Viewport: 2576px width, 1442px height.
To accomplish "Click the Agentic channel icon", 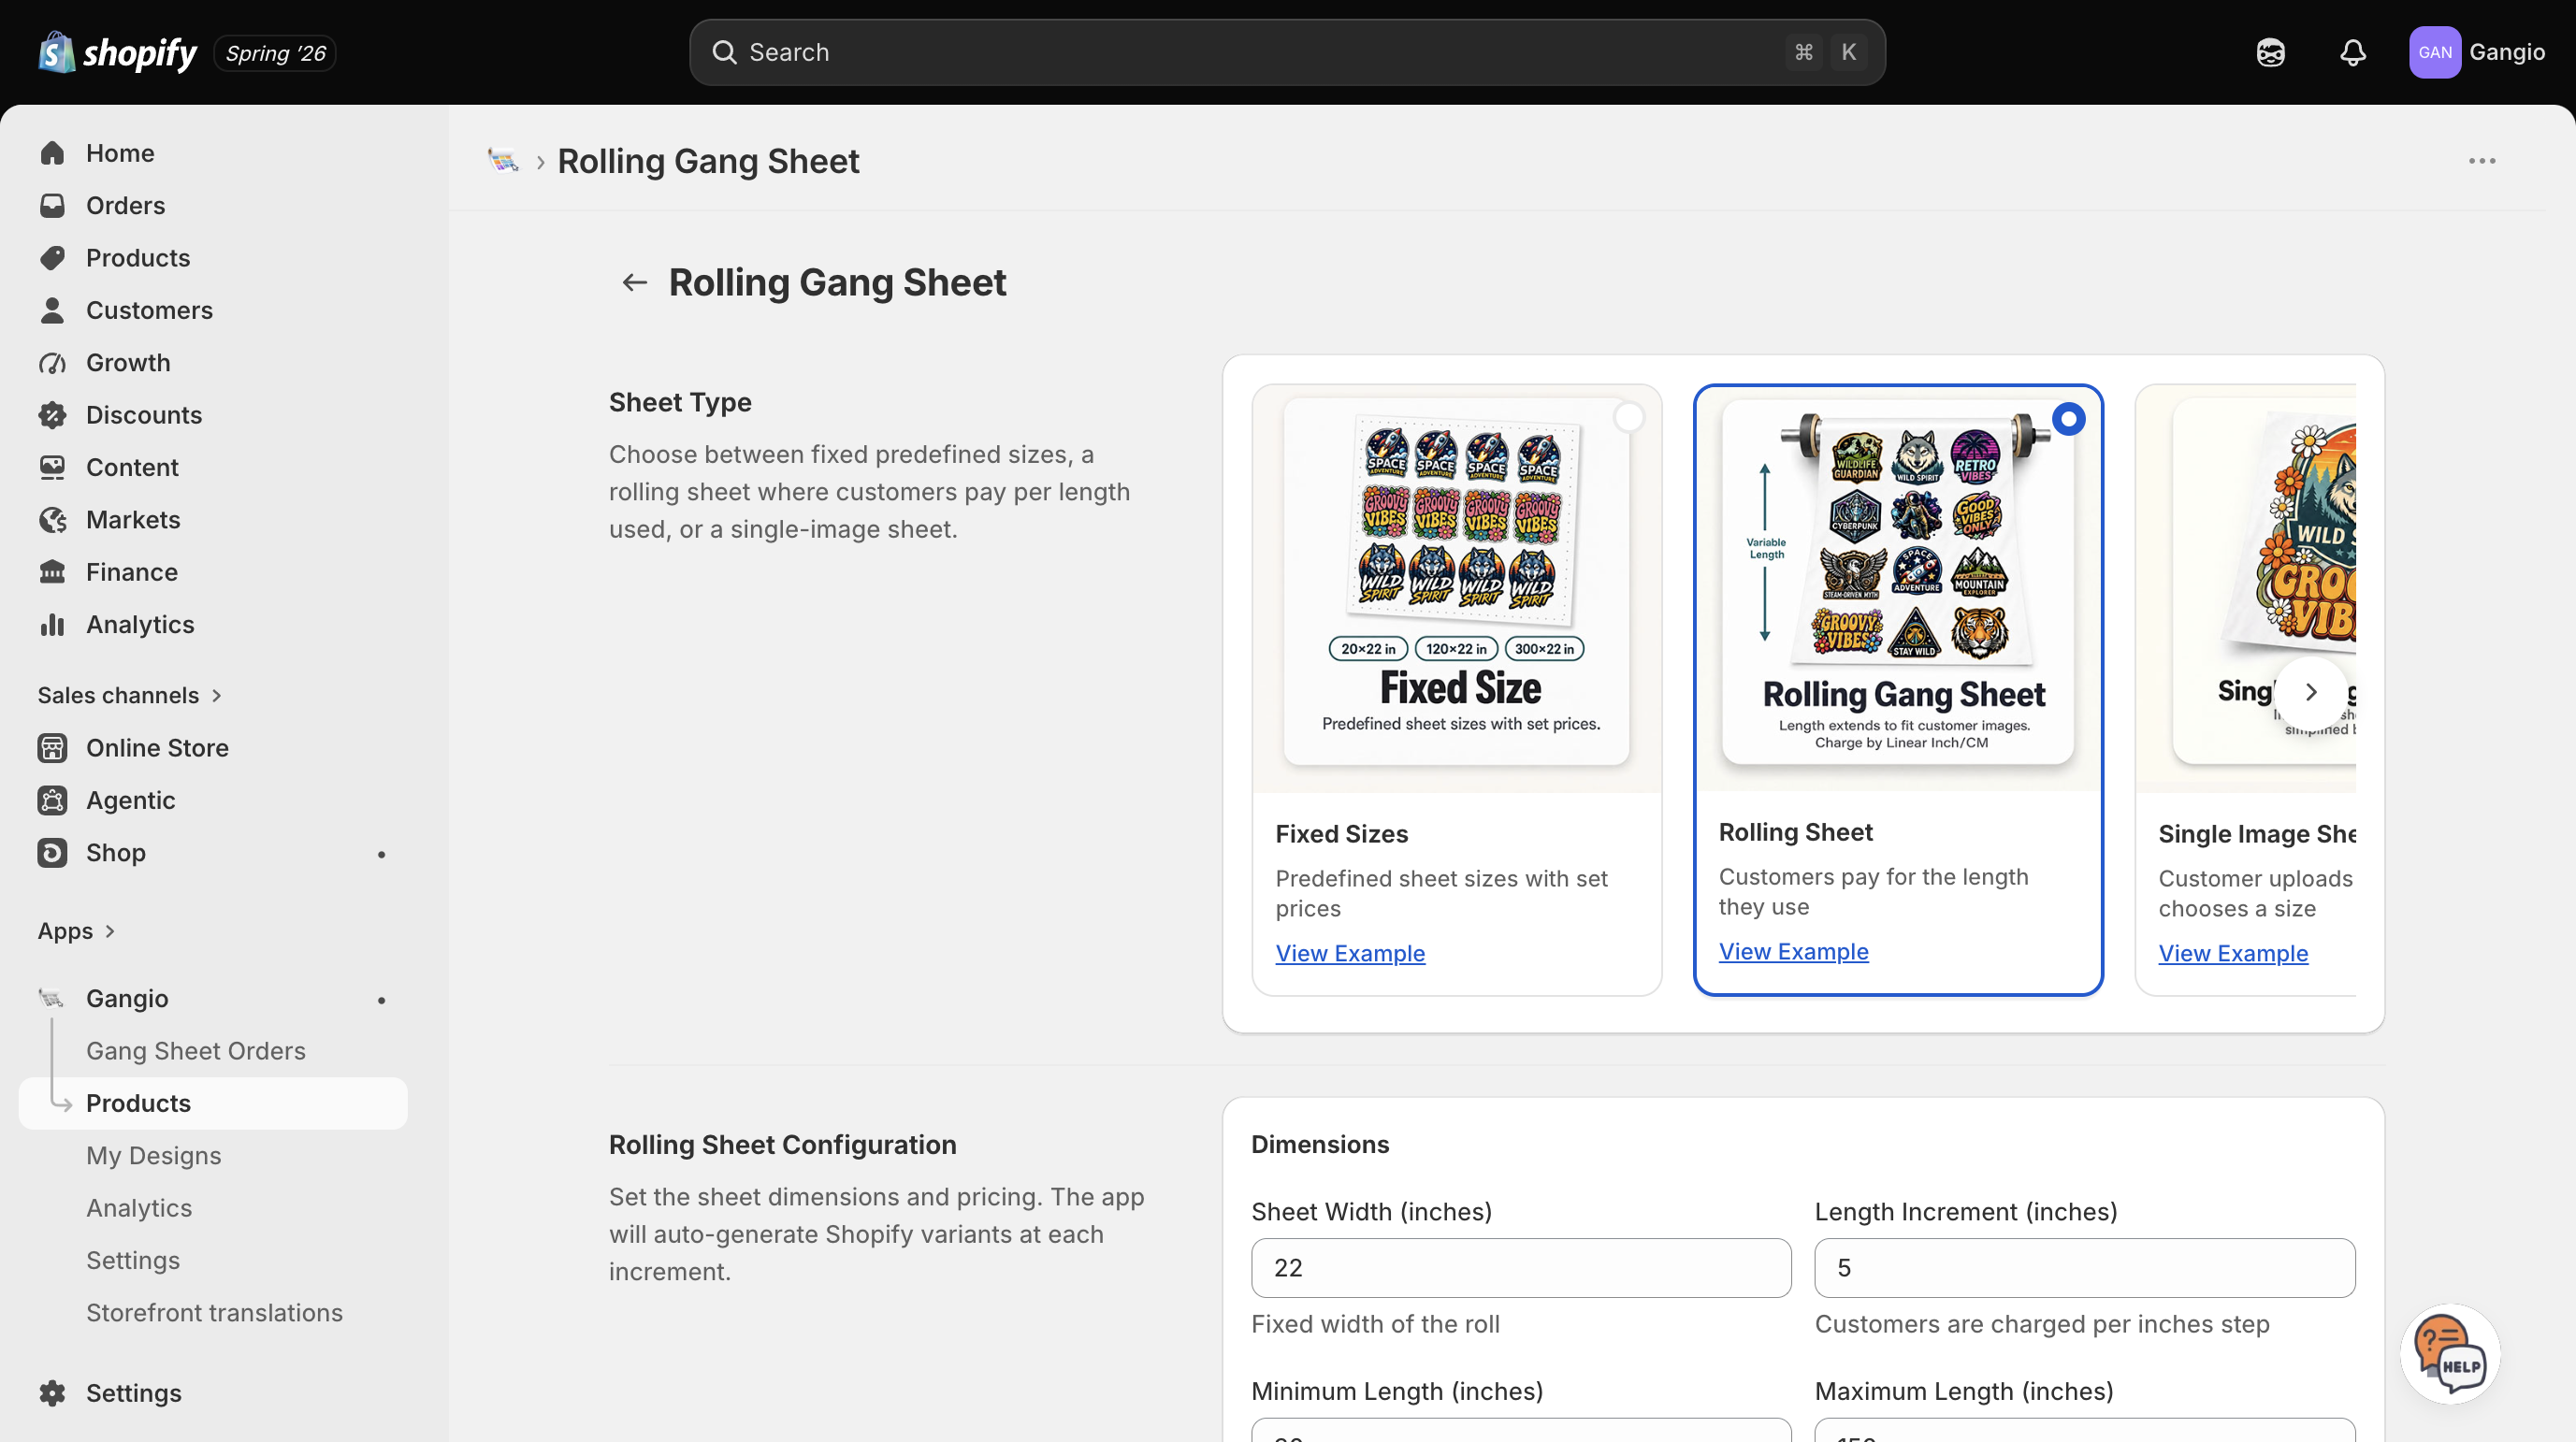I will click(52, 800).
